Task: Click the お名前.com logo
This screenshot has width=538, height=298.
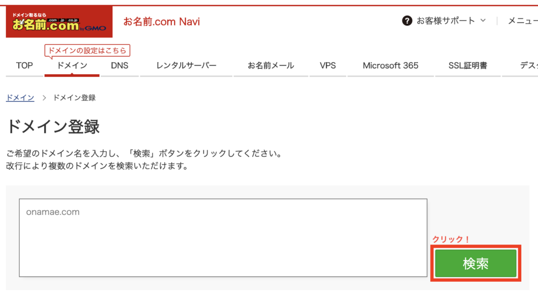Action: click(59, 22)
